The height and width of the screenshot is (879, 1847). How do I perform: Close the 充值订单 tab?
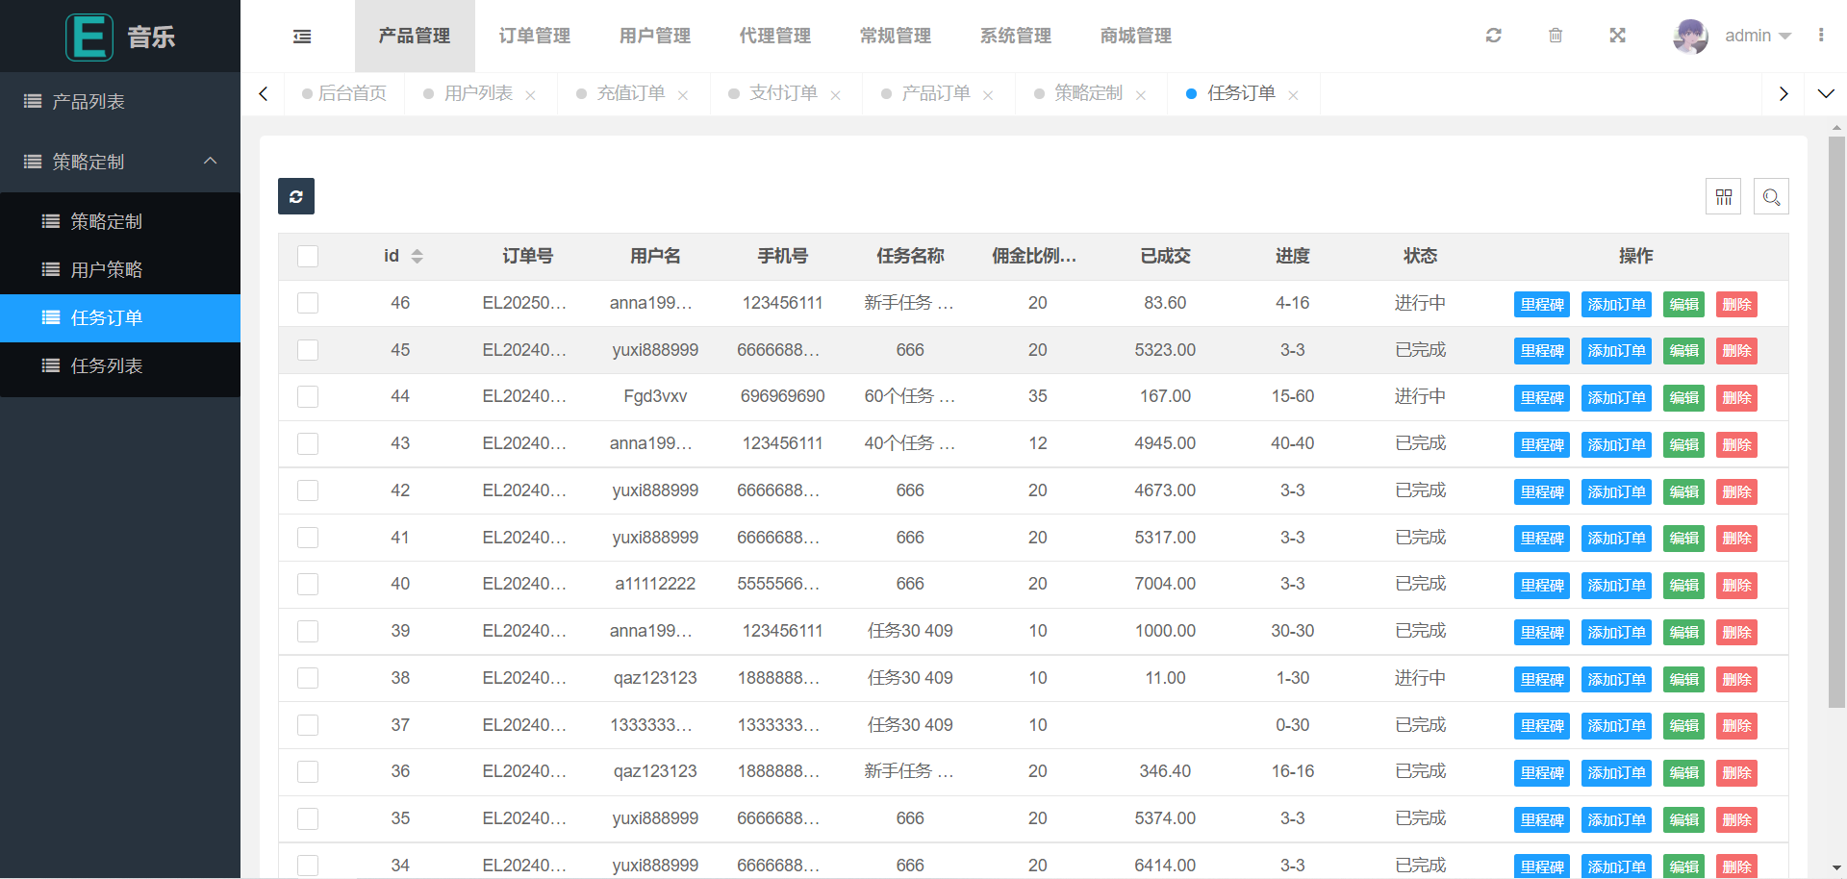tap(683, 95)
